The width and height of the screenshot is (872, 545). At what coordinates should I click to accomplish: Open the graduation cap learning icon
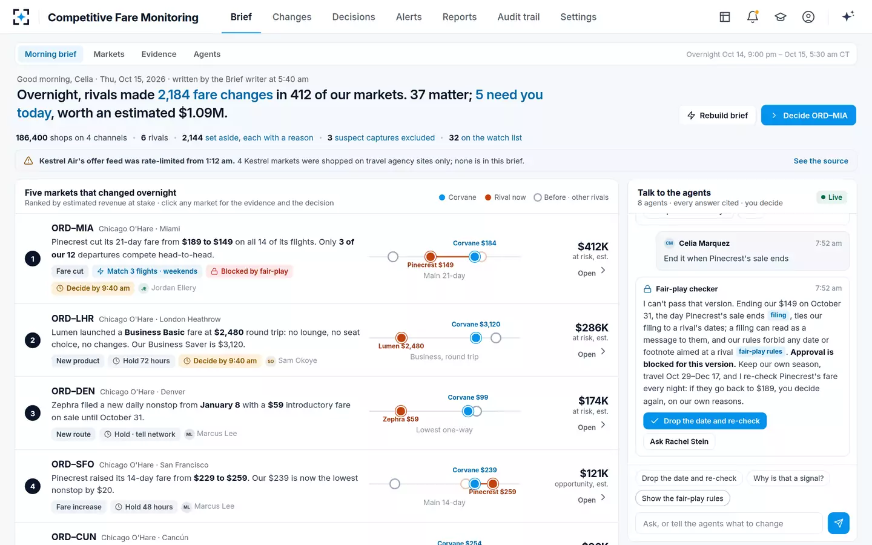tap(781, 17)
